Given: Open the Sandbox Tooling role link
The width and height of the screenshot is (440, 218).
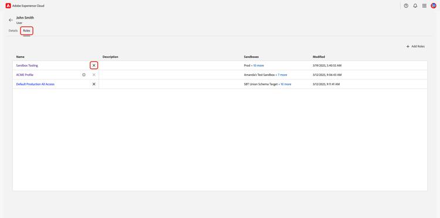Looking at the screenshot, I should click(x=27, y=65).
